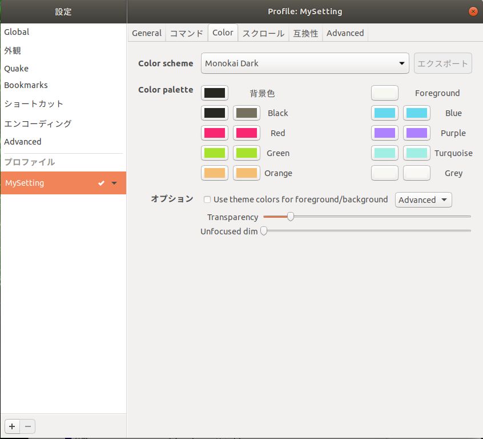The width and height of the screenshot is (483, 439).
Task: Open the MySetting profile dropdown arrow
Action: point(115,183)
